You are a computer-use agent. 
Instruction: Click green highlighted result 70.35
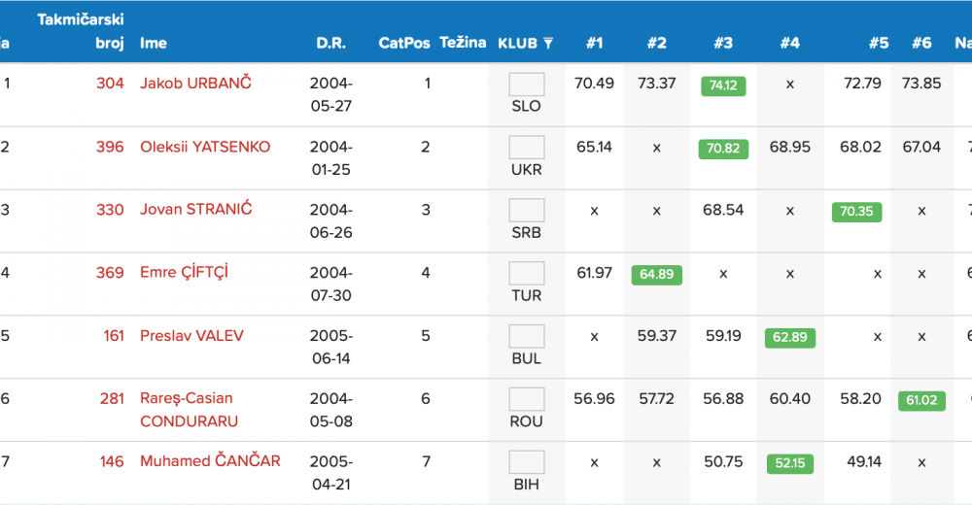[x=856, y=212]
